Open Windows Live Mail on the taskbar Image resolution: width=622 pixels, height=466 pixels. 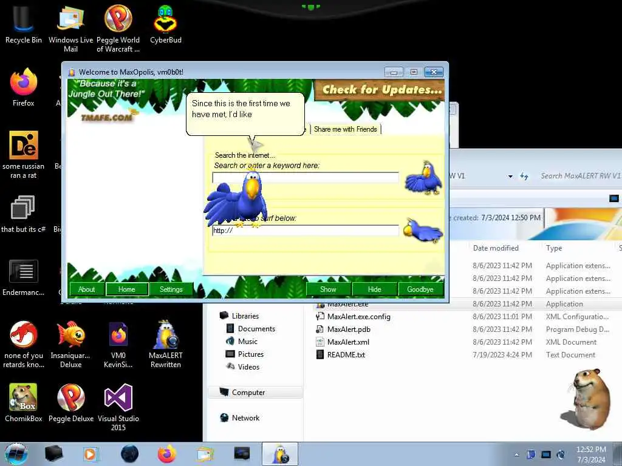(x=205, y=454)
